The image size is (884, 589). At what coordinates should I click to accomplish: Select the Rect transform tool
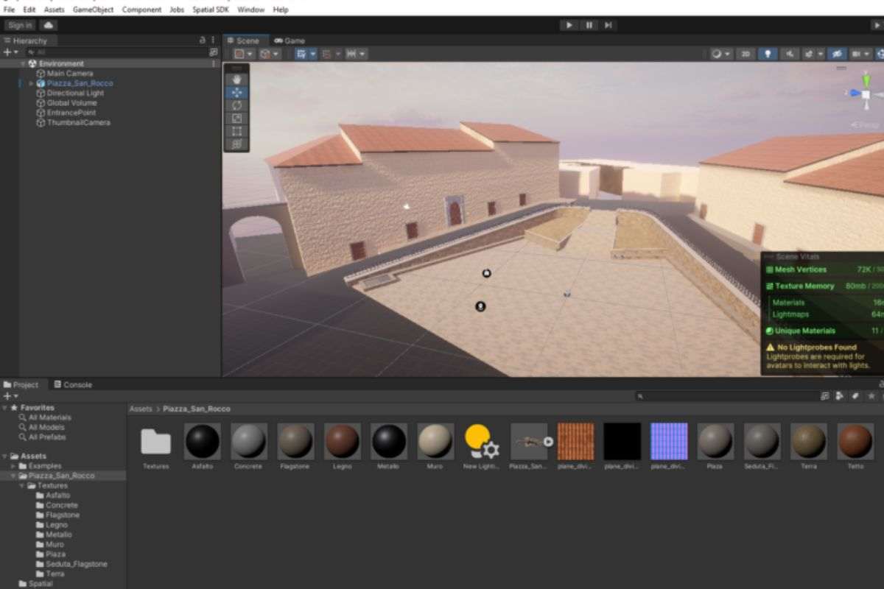click(236, 132)
